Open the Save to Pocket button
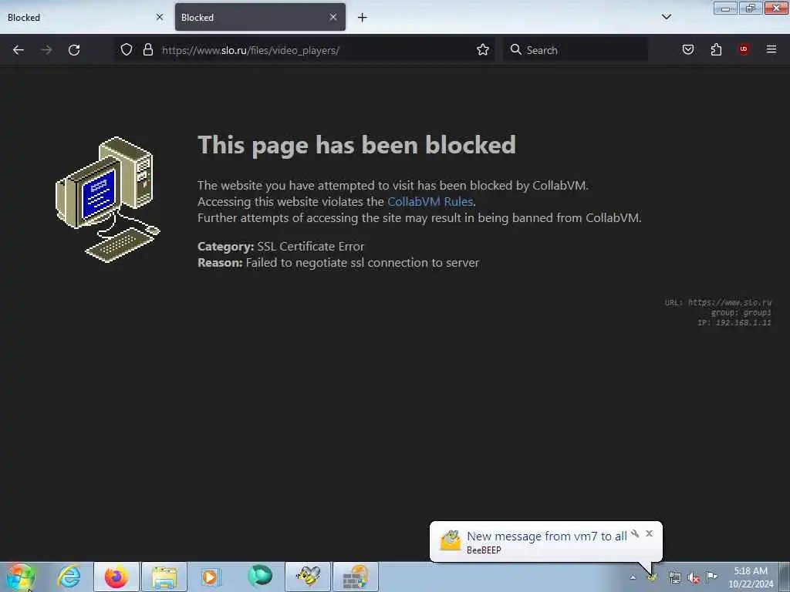The image size is (790, 592). tap(688, 49)
